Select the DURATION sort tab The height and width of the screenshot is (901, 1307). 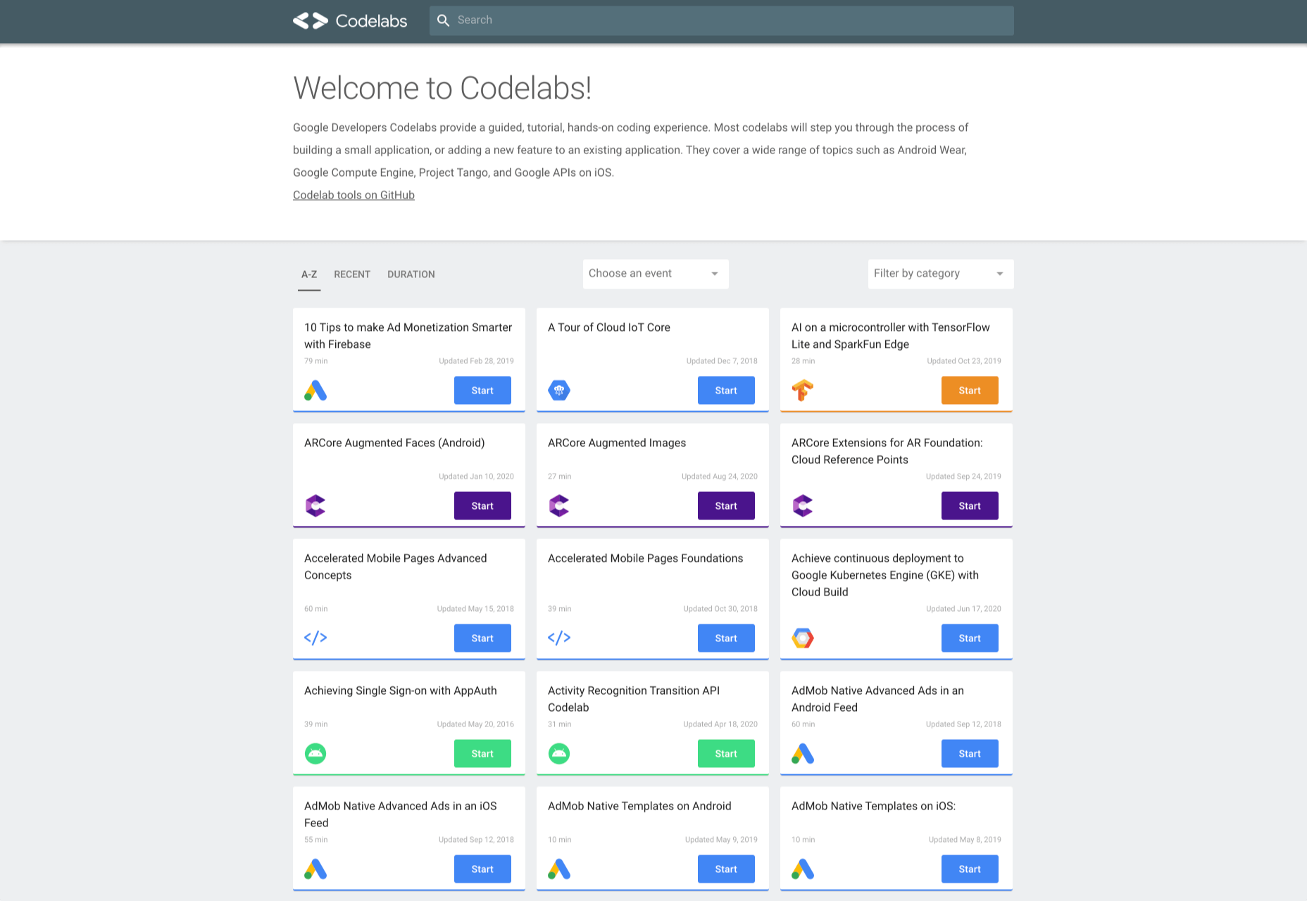(411, 275)
